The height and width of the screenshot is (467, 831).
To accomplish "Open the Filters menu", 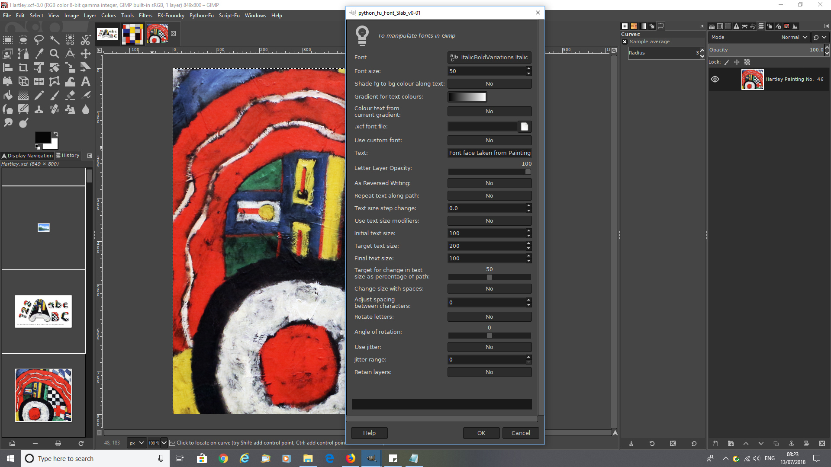I will pyautogui.click(x=145, y=16).
